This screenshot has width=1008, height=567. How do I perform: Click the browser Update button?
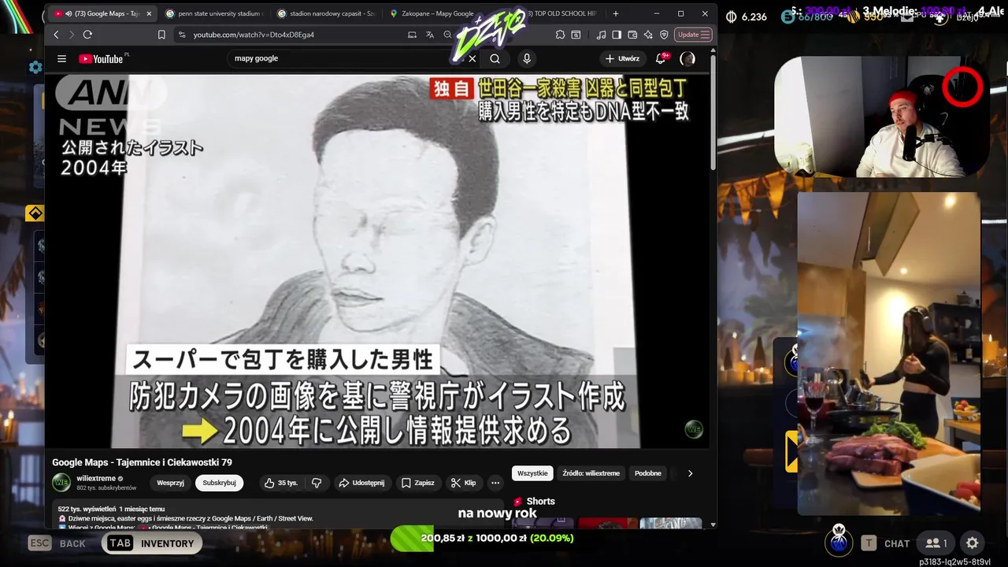coord(693,35)
